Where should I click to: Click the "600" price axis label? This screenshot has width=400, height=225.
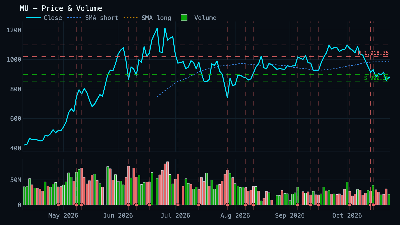coord(16,119)
